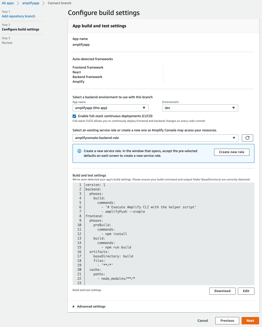Click the 'artifacts:' line in the build spec
Image resolution: width=262 pixels, height=327 pixels.
[x=99, y=252]
